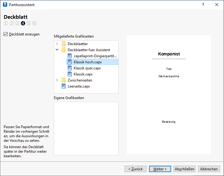The height and width of the screenshot is (176, 224).
Task: Click the Klassik quer.capx file icon
Action: coord(70,68)
